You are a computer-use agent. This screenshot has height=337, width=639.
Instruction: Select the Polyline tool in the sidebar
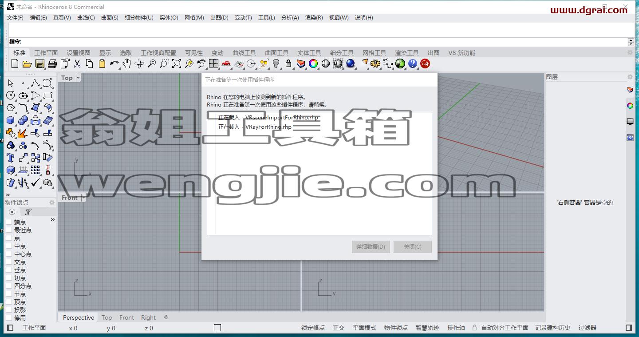click(x=35, y=83)
